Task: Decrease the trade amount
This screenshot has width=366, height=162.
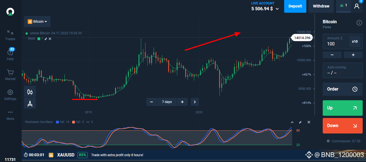Action: point(332,55)
